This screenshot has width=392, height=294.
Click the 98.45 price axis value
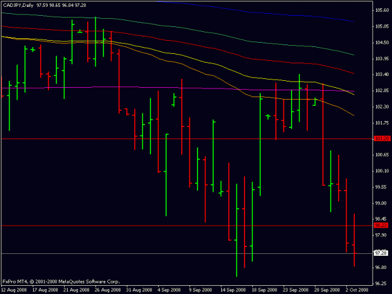[x=382, y=219]
